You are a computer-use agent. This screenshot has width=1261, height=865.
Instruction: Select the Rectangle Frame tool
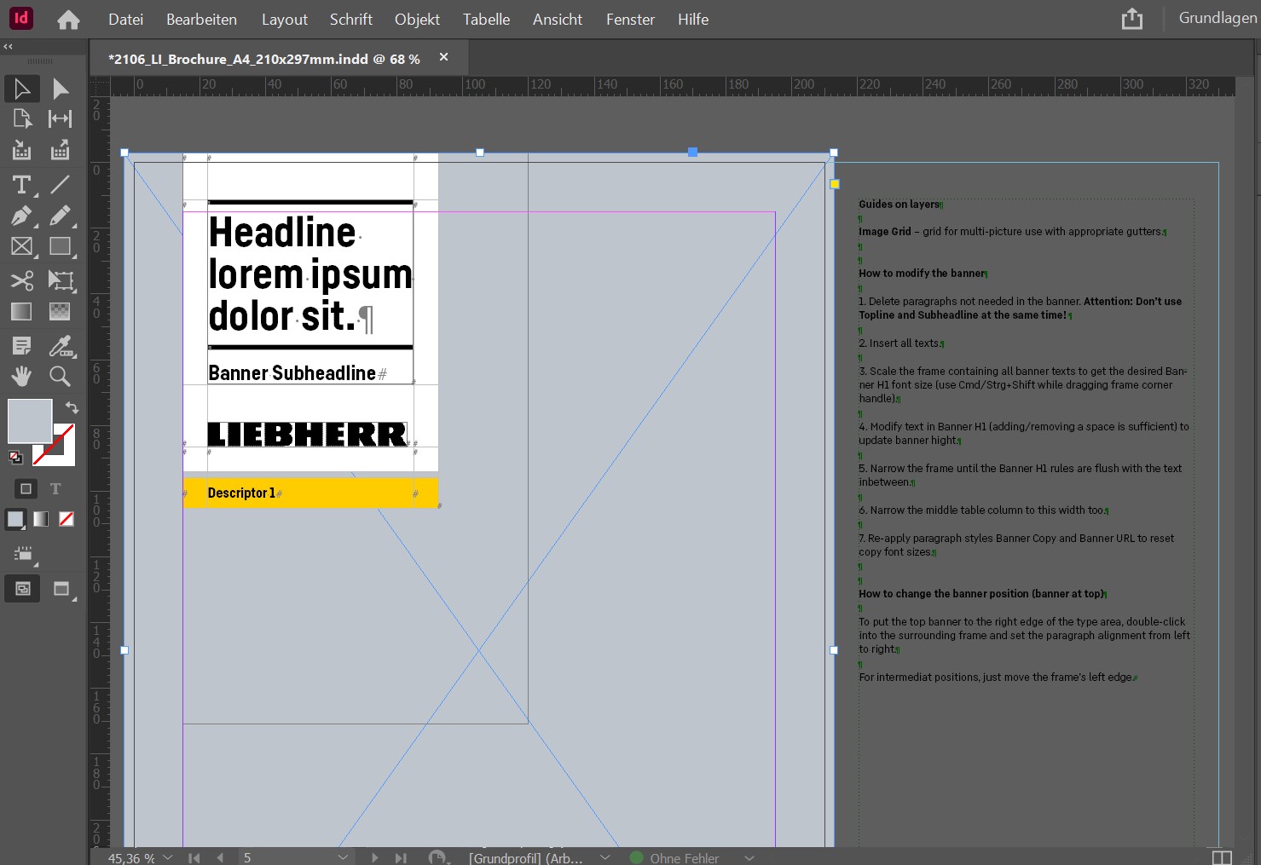(21, 247)
